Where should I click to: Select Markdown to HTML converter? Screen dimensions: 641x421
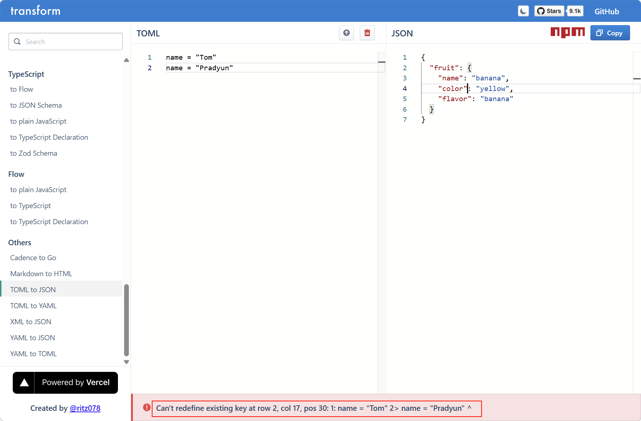click(x=41, y=274)
